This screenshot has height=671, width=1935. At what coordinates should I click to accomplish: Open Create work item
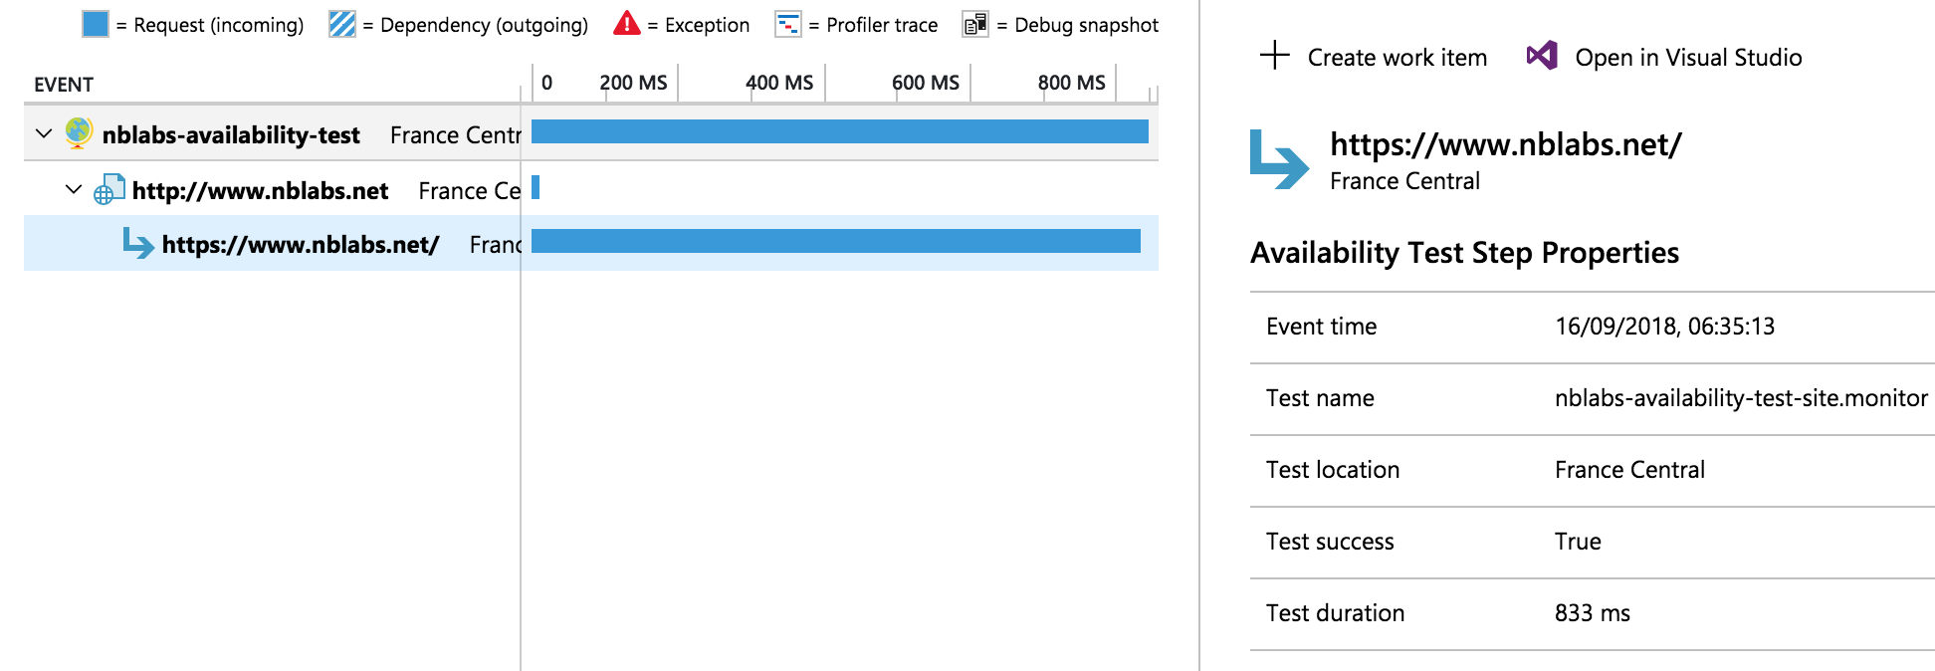point(1374,57)
